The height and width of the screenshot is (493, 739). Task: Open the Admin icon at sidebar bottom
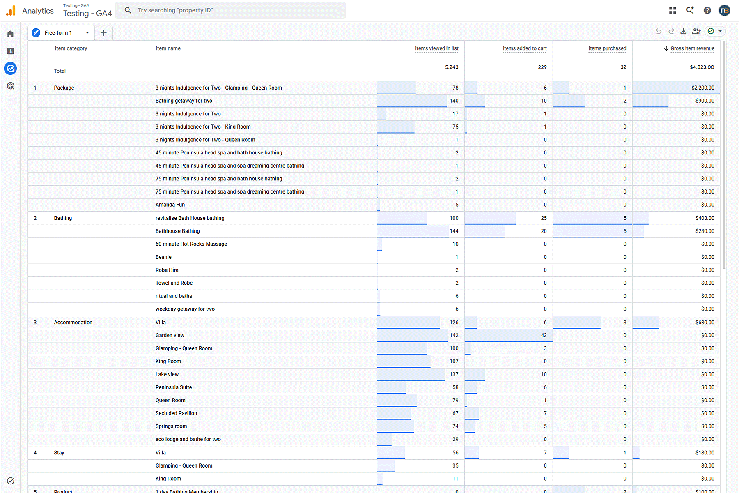[11, 481]
